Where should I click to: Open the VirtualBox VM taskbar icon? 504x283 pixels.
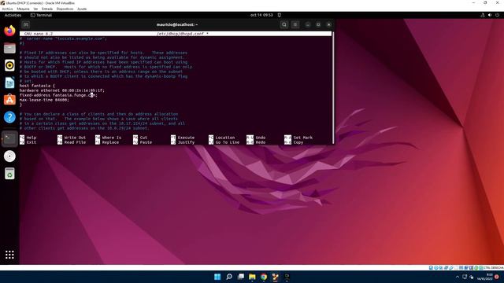pos(276,277)
